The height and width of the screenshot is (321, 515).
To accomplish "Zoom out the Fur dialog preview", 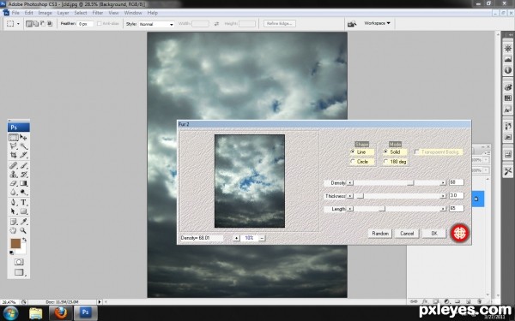I will pyautogui.click(x=262, y=238).
